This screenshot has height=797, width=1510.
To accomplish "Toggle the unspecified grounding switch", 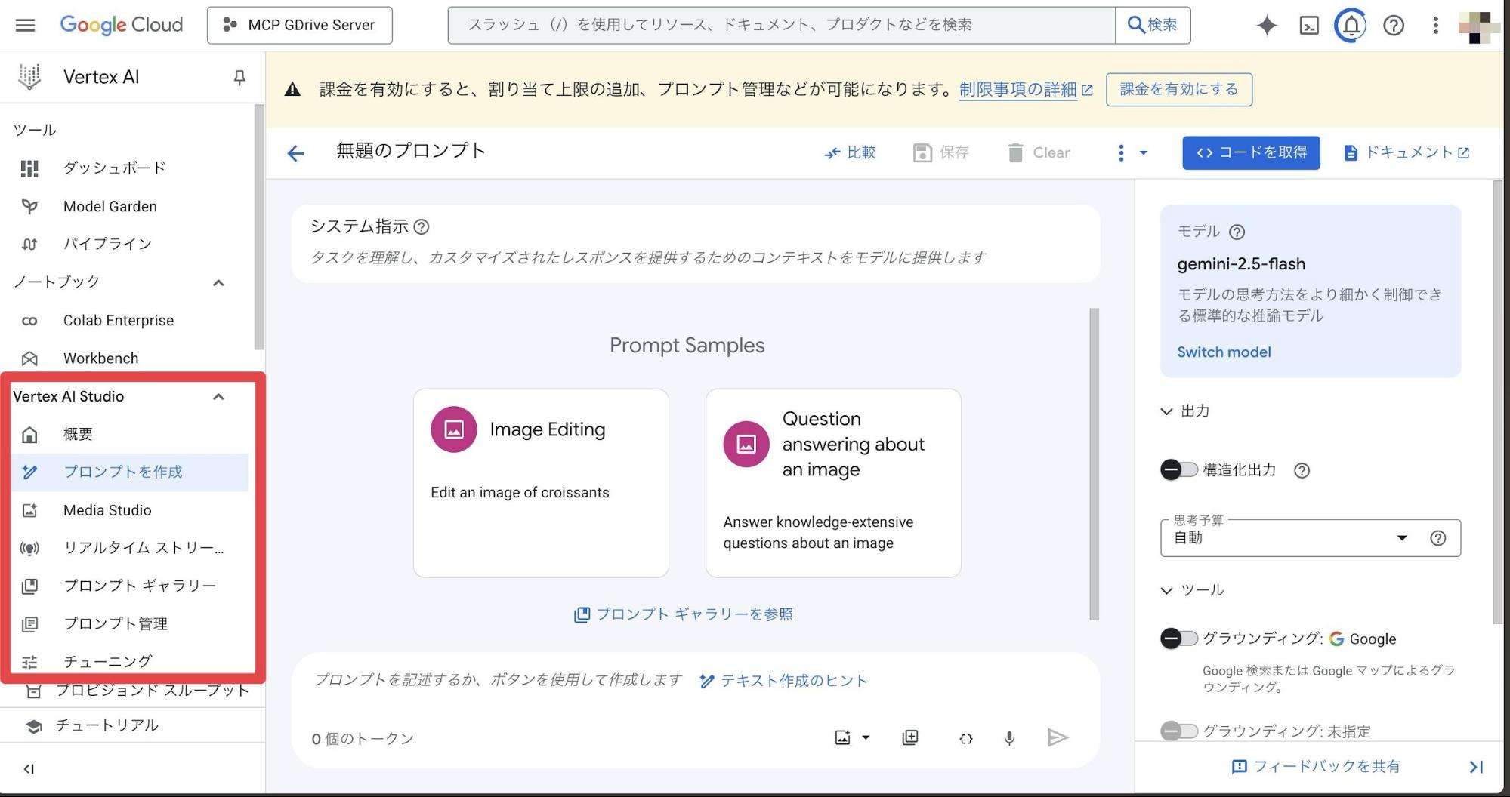I will [x=1178, y=731].
